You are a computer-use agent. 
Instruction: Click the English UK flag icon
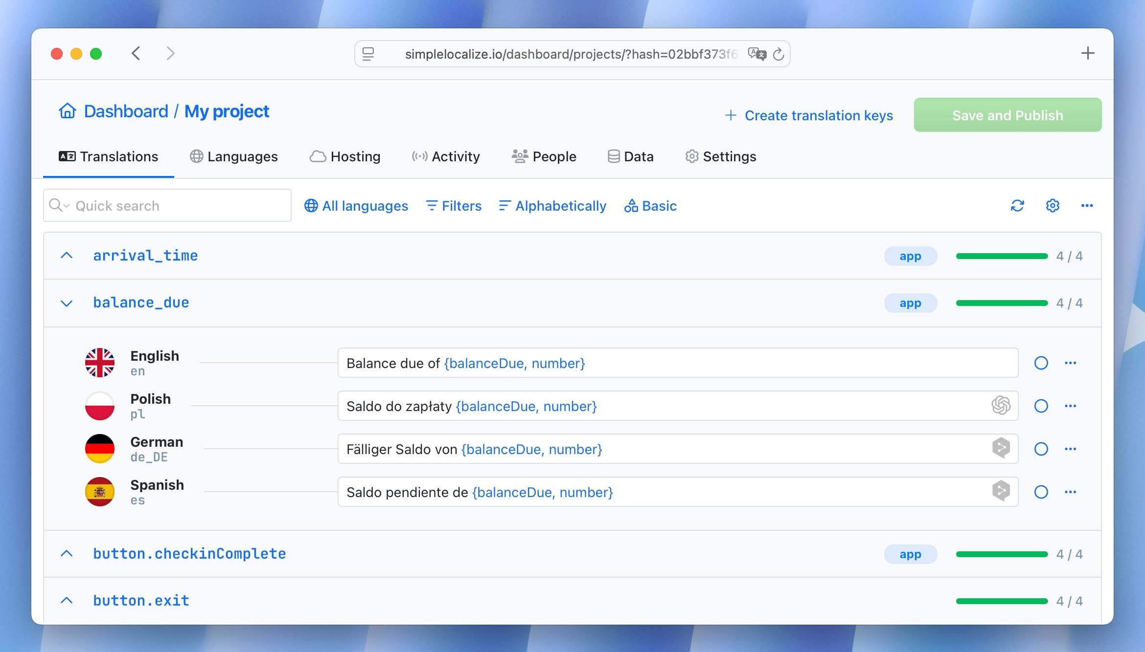(x=100, y=363)
